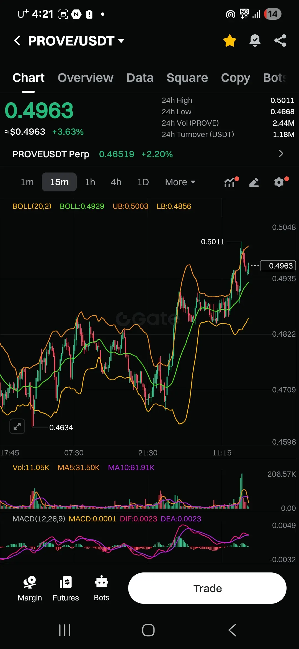
Task: Open Margin trading
Action: (30, 589)
